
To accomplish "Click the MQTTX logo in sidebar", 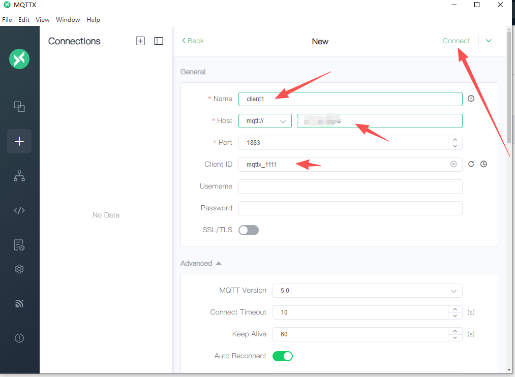I will tap(19, 59).
